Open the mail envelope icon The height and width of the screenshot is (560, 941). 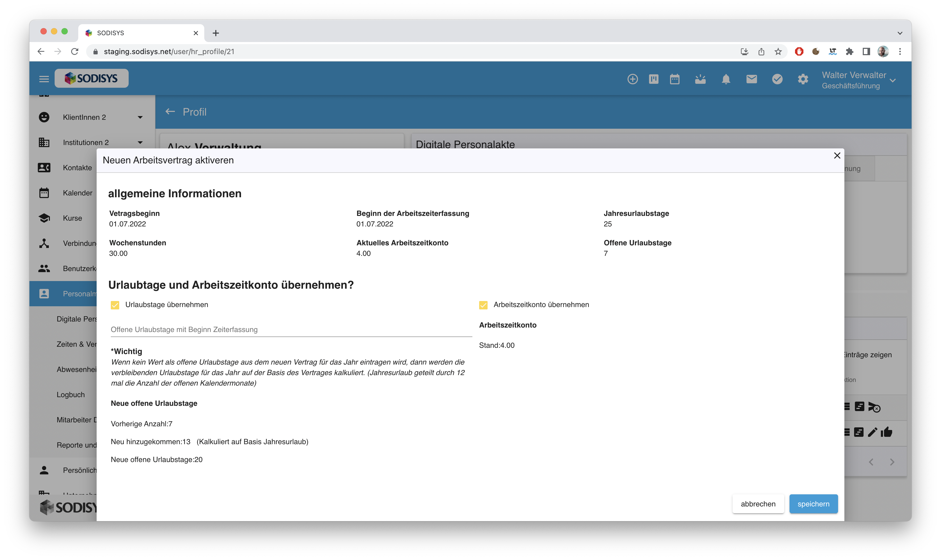coord(752,79)
